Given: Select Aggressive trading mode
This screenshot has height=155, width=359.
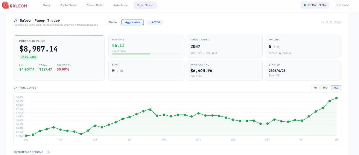Looking at the screenshot, I should (133, 22).
